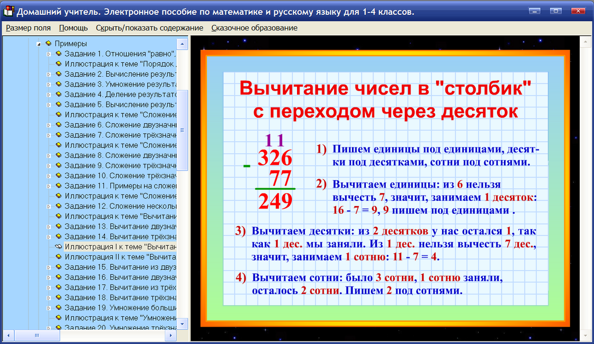Collapse the "Примеры" tree node
This screenshot has height=344, width=594.
pos(40,43)
